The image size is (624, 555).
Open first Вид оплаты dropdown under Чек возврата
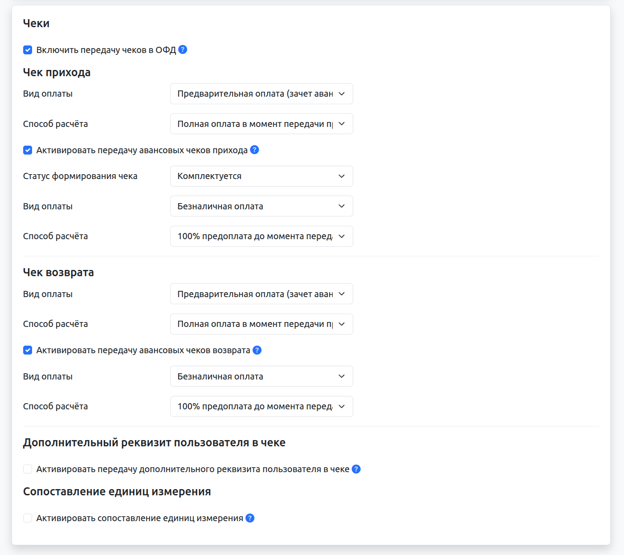point(261,294)
